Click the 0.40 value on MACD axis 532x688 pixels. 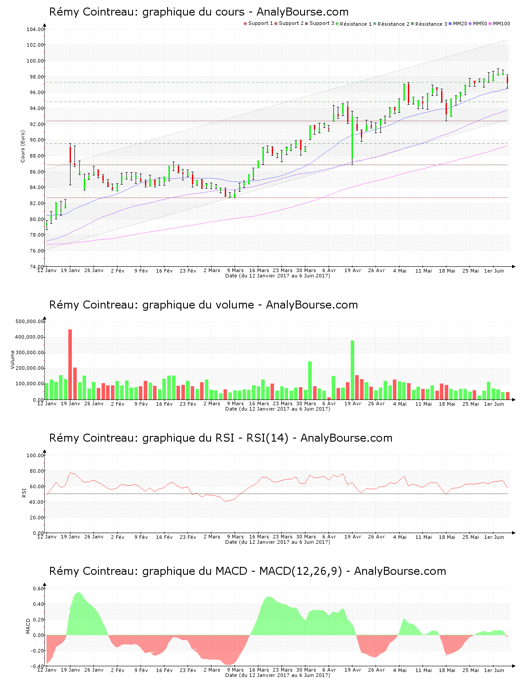(x=38, y=604)
